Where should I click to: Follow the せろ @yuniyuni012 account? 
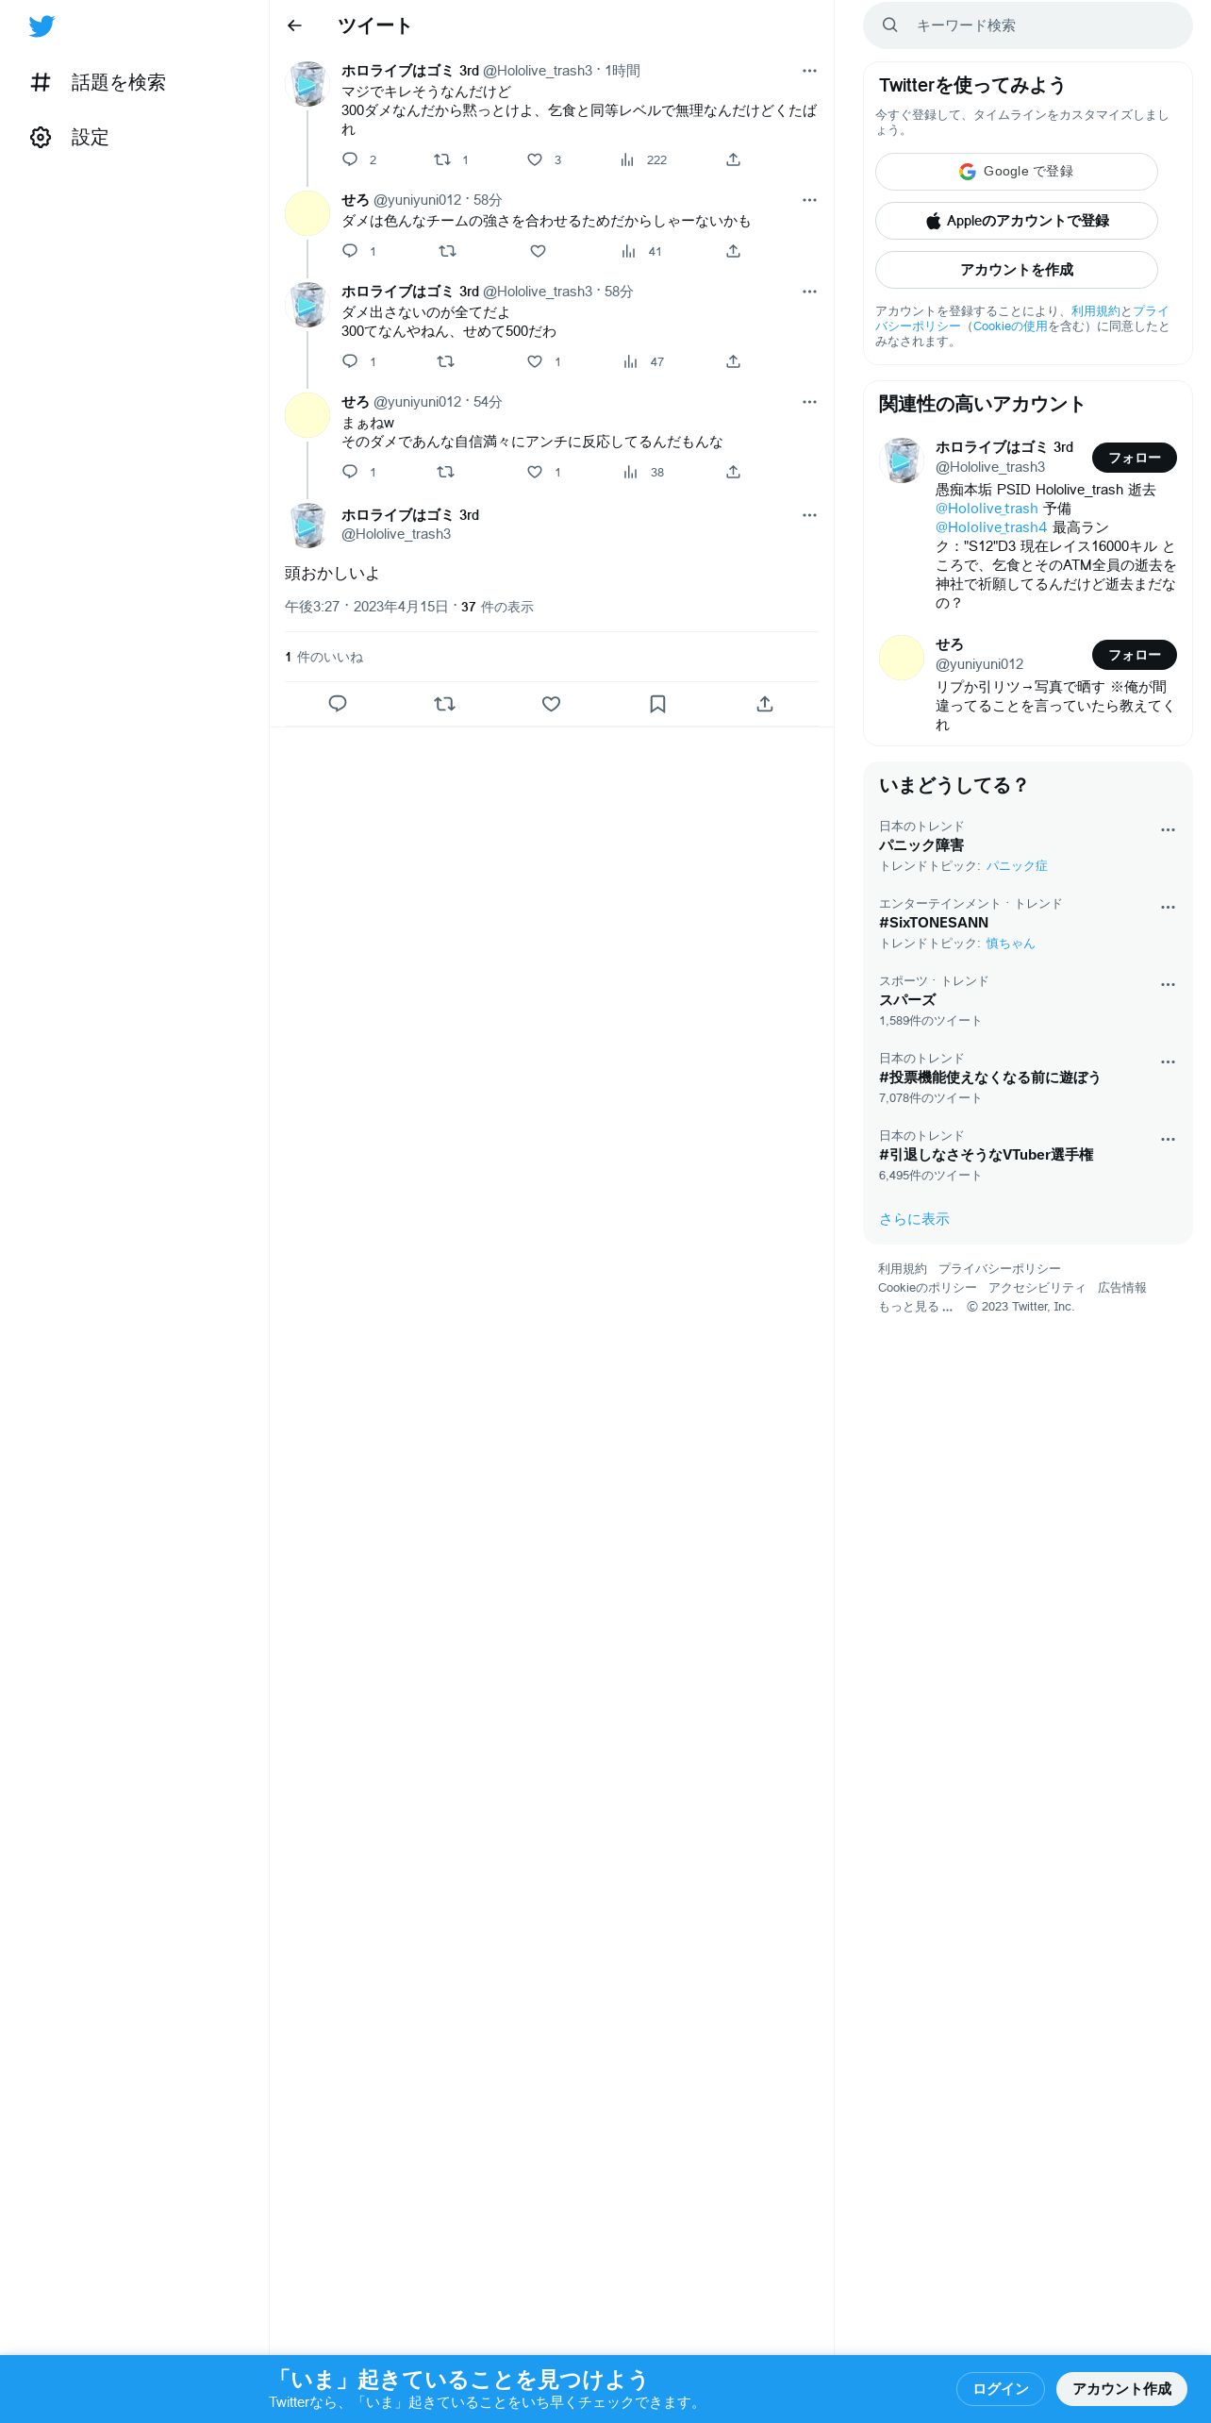[1135, 655]
